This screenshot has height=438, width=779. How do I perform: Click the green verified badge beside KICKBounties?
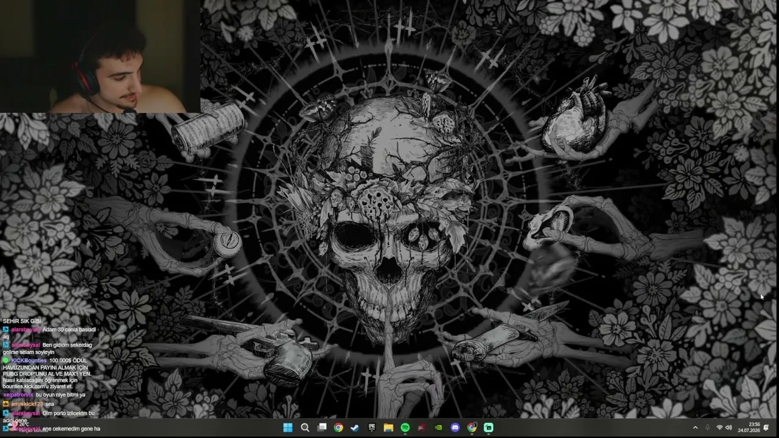point(6,361)
